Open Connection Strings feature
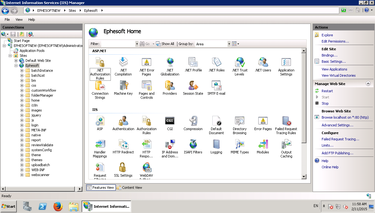This screenshot has height=213, width=375. coord(100,90)
